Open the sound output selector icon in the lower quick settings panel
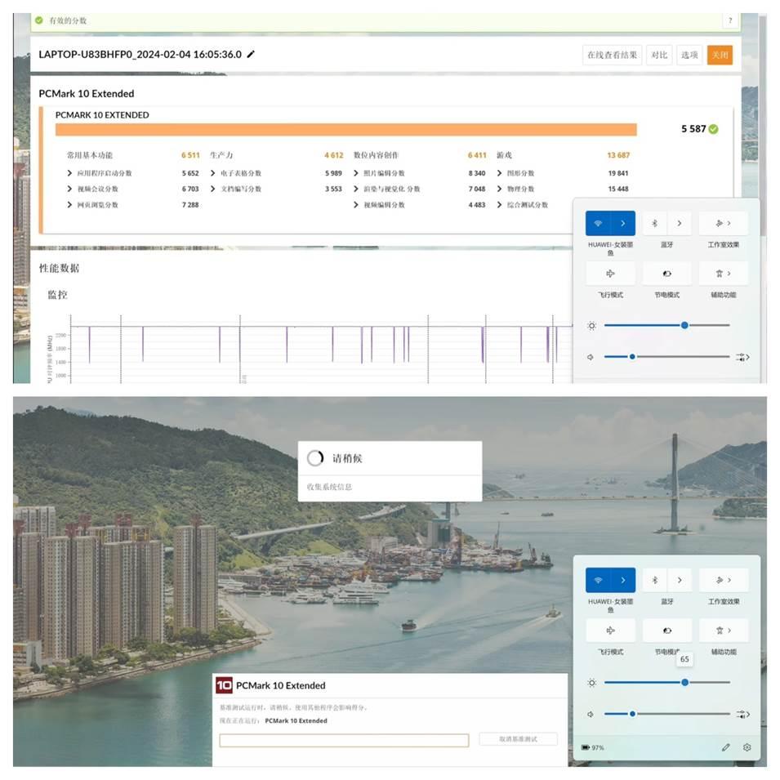Viewport: 780px width, 780px height. click(742, 715)
